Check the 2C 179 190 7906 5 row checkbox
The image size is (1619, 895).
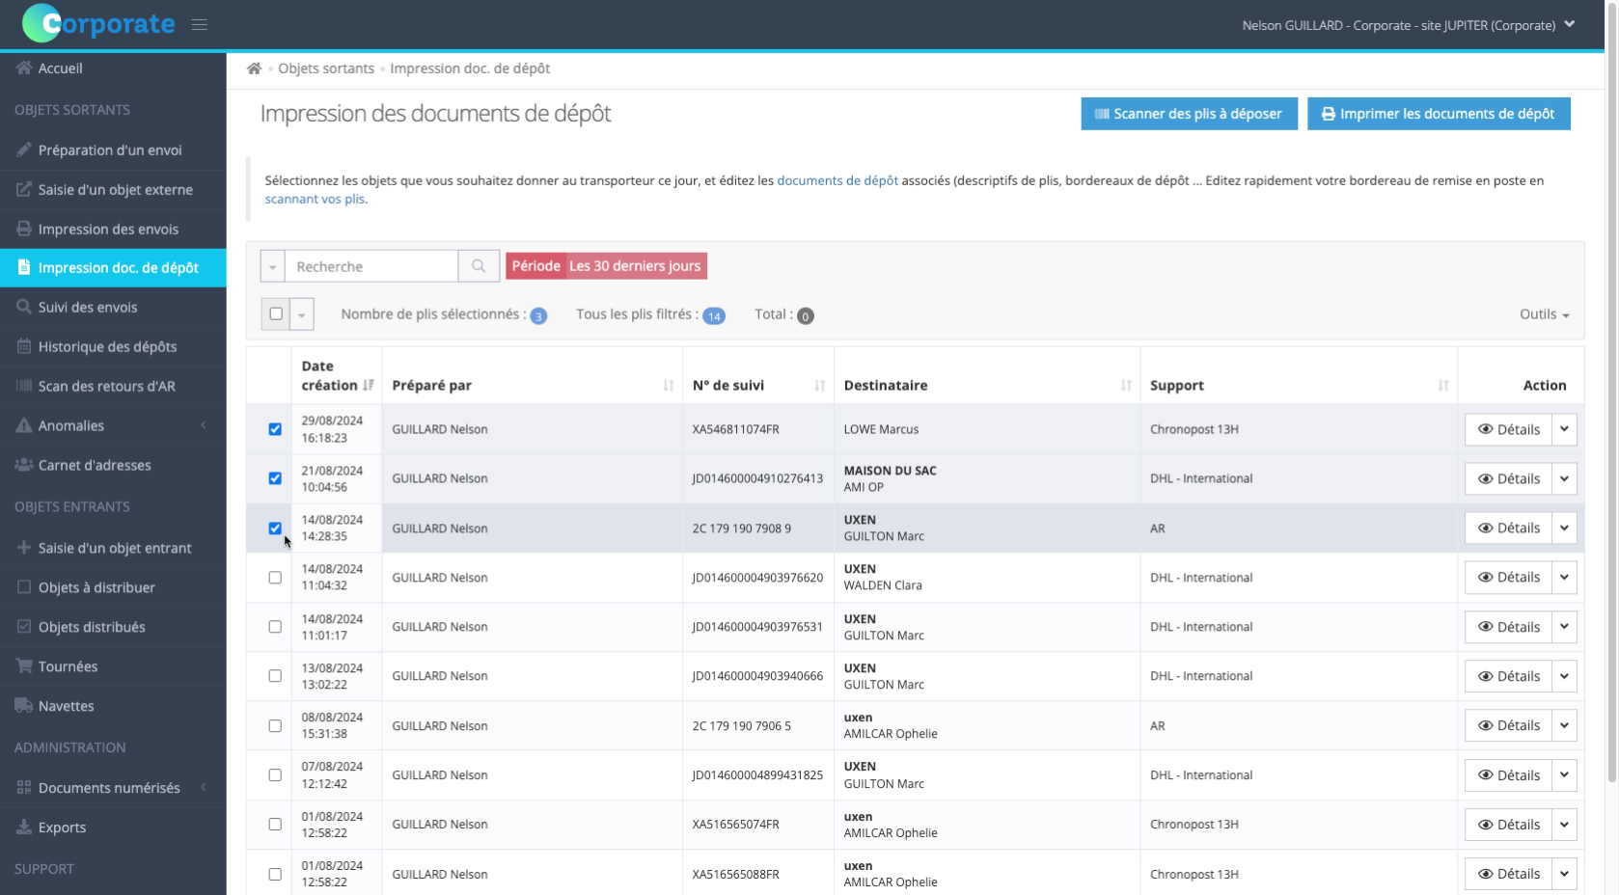275,726
